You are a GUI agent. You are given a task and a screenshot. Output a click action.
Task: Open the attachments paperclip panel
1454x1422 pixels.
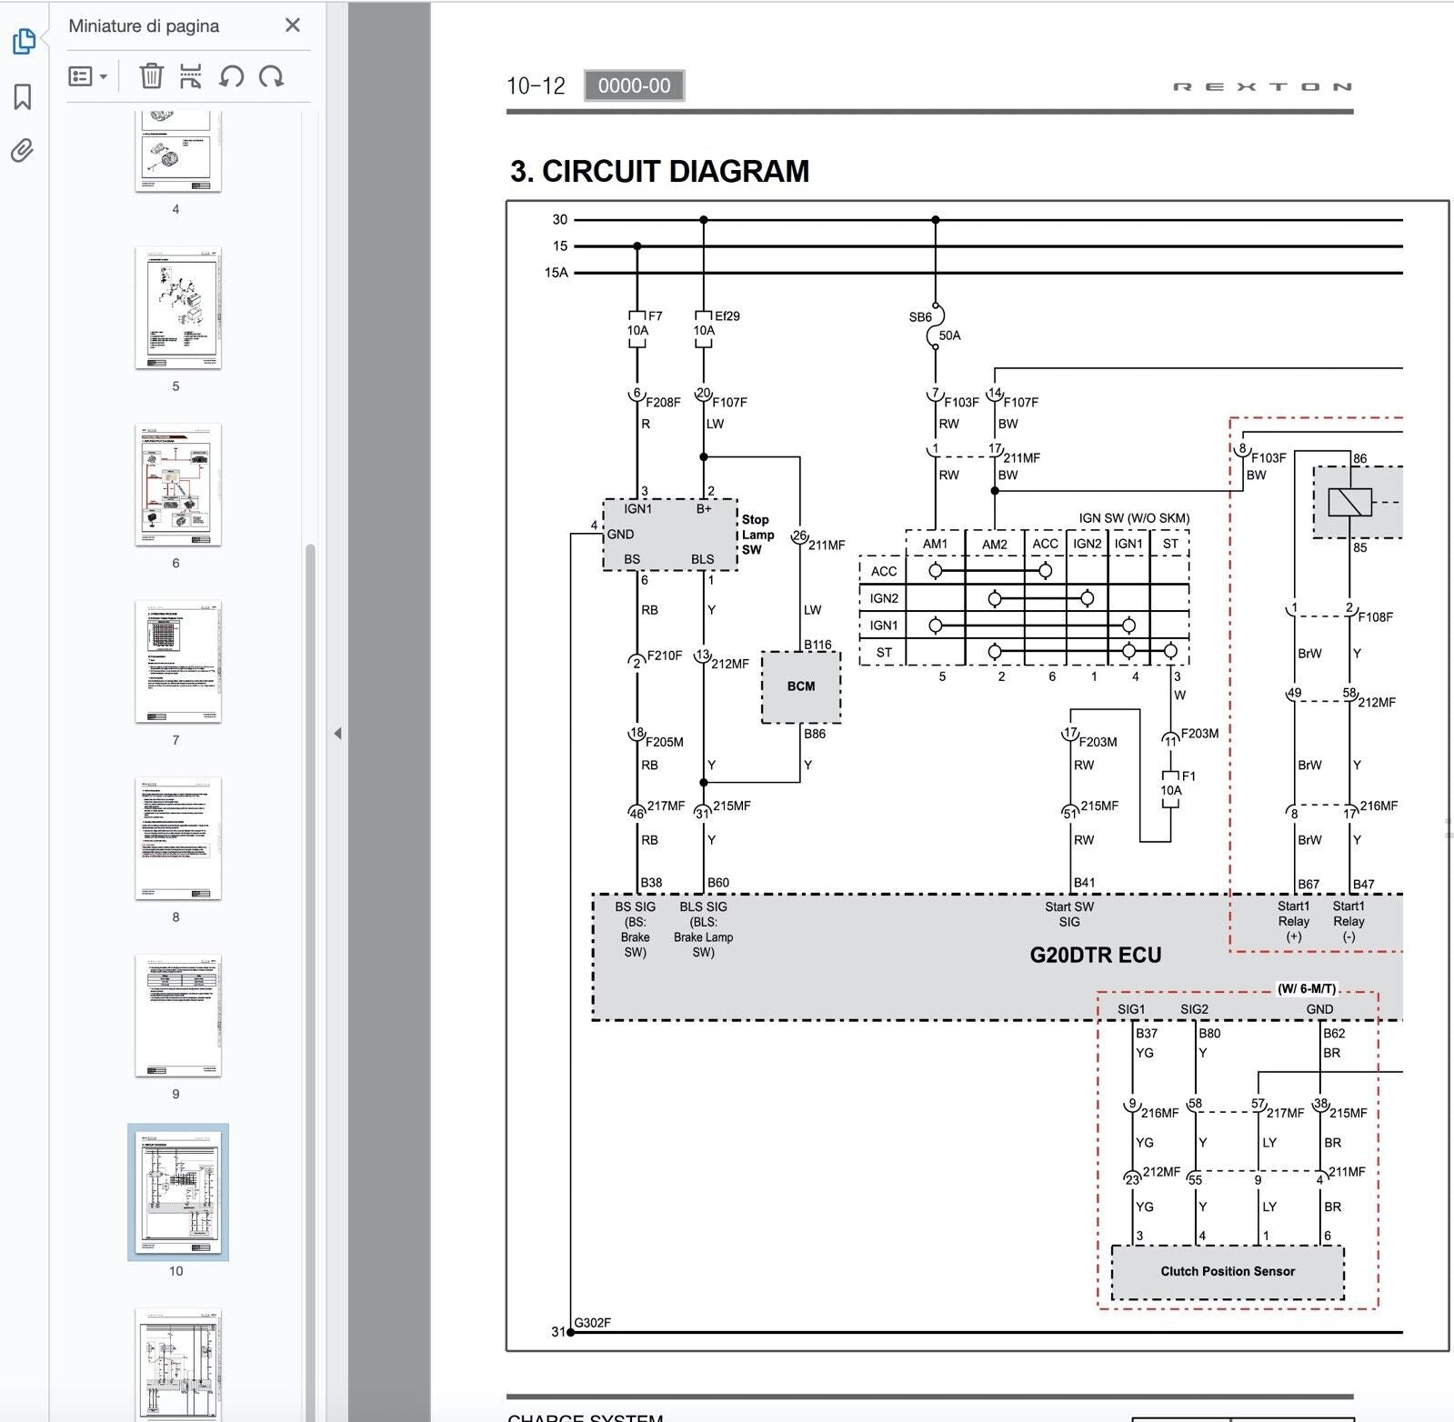tap(23, 150)
